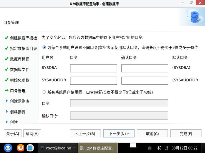The height and width of the screenshot is (153, 205).
Task: Click the (SYSAUDITOR default password text
Action: coord(185,80)
